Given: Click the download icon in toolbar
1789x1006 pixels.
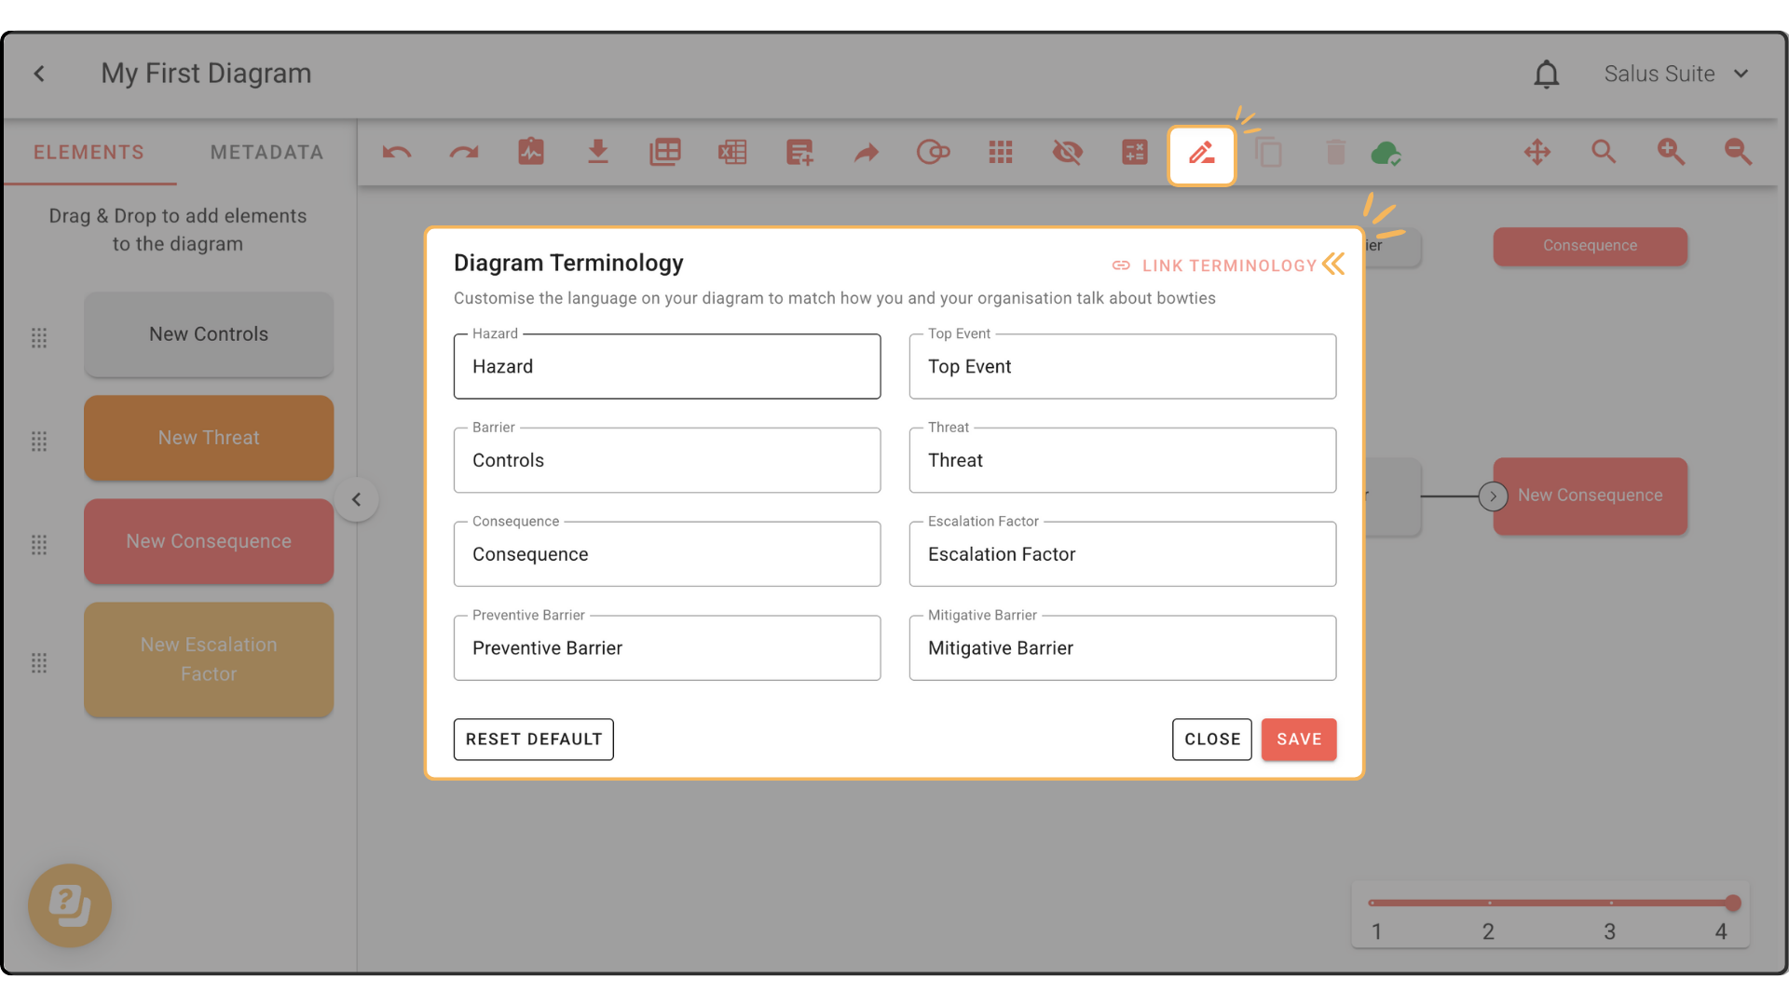Looking at the screenshot, I should coord(598,152).
